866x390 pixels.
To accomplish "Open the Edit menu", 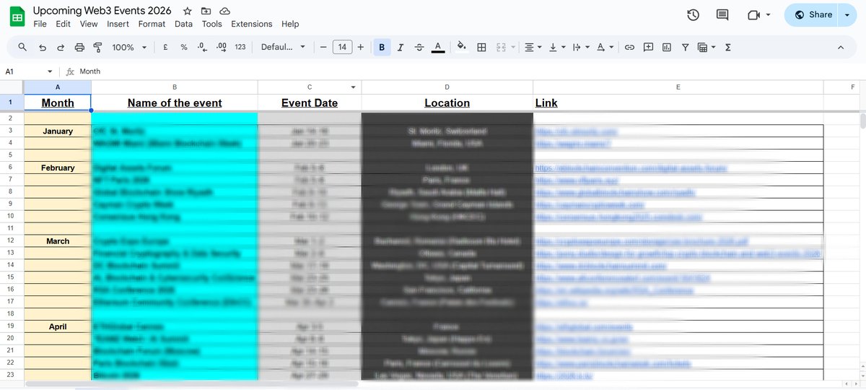I will (x=64, y=24).
